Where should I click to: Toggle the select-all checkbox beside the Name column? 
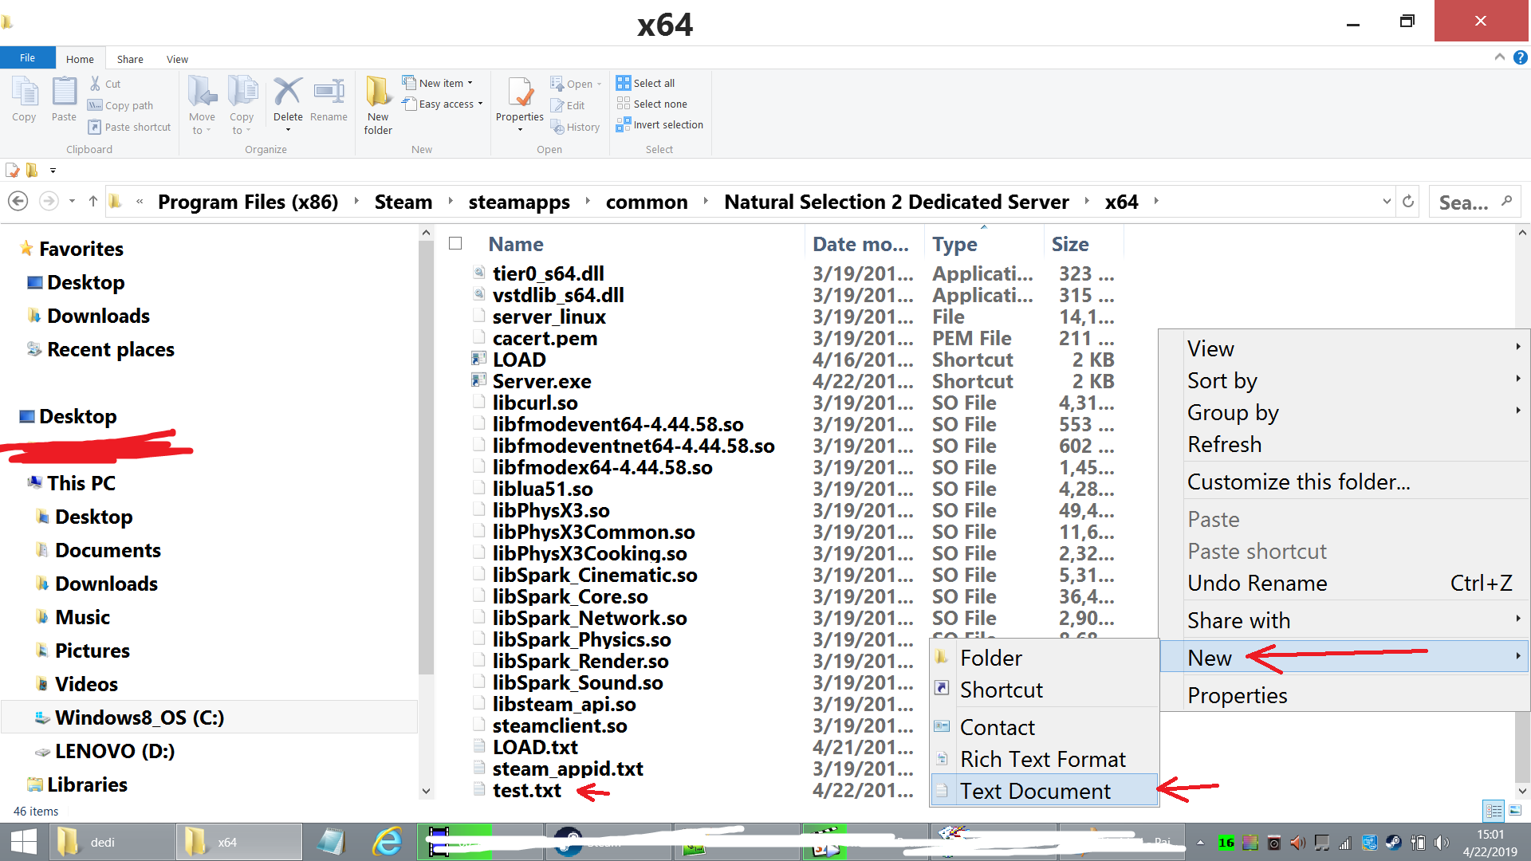(x=455, y=244)
